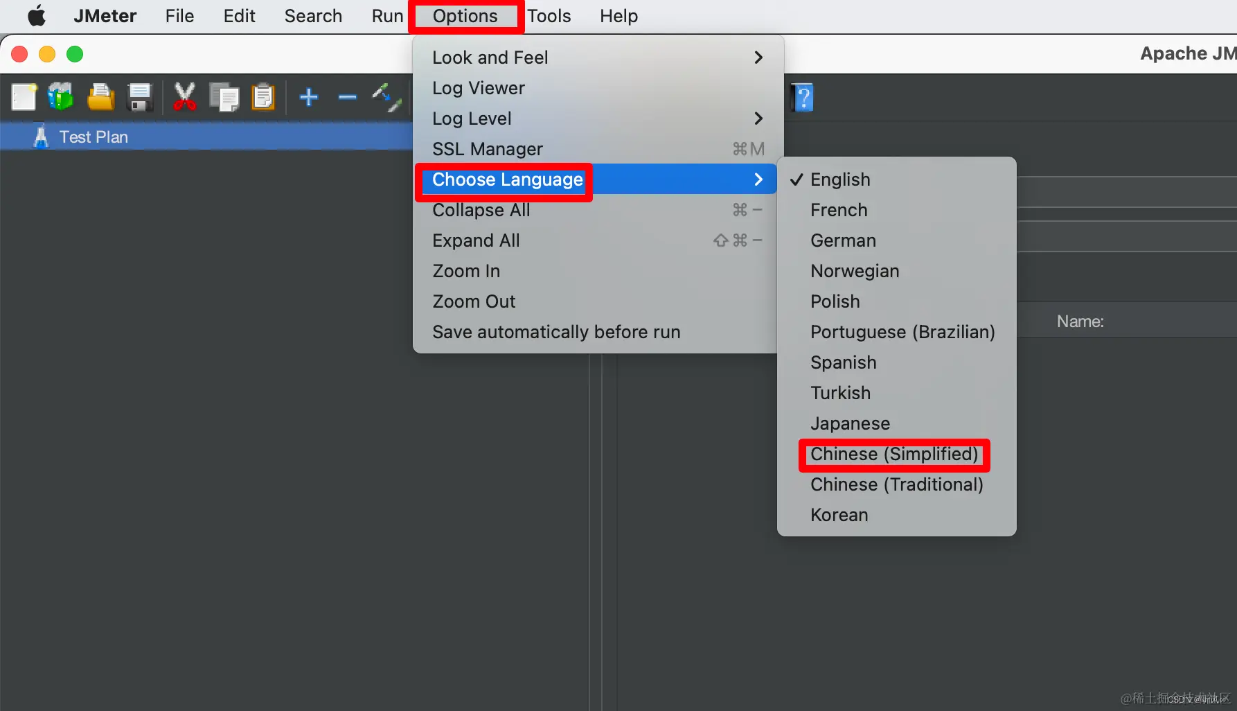Click the Save floppy disk icon
Image resolution: width=1237 pixels, height=711 pixels.
[x=140, y=98]
